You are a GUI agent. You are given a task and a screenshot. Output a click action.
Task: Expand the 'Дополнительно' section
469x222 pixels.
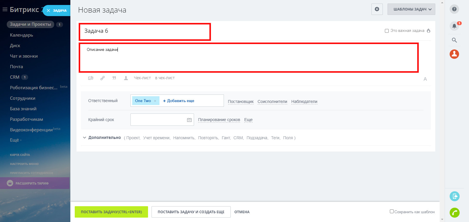tap(104, 138)
